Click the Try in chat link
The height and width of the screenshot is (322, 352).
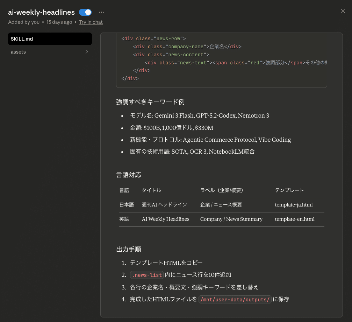[x=91, y=22]
